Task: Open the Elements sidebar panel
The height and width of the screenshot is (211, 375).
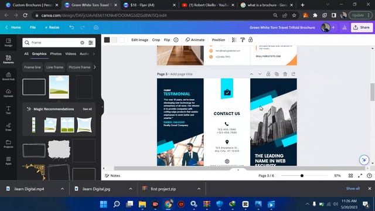Action: click(8, 59)
